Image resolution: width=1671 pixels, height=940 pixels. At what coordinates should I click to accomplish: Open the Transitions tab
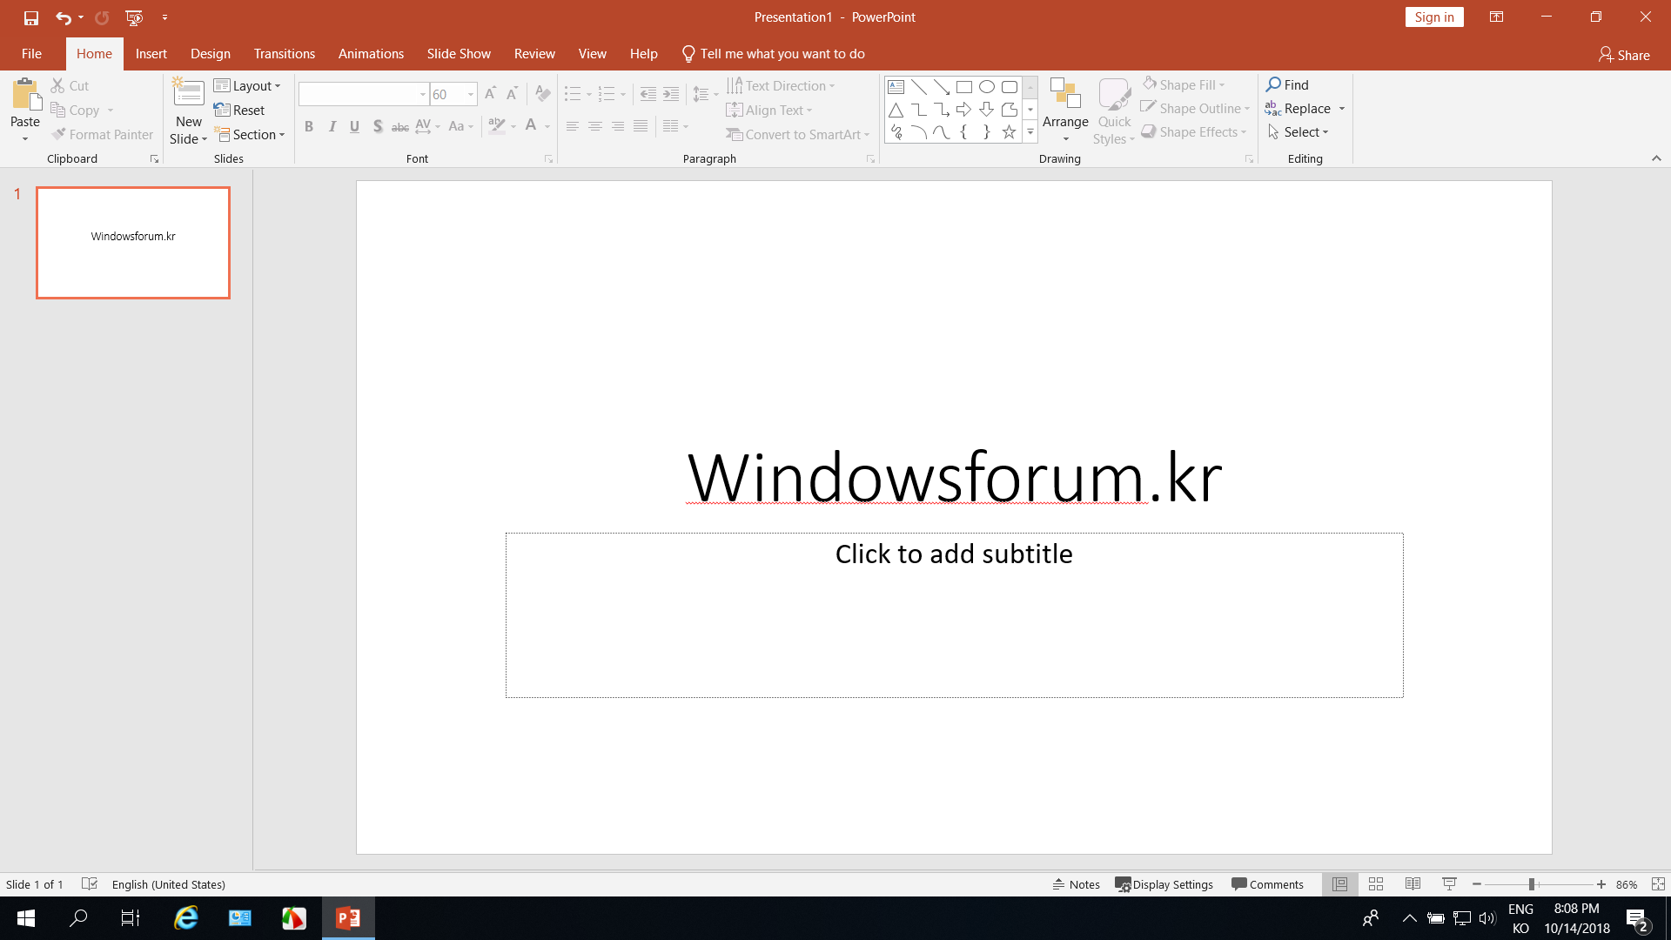tap(285, 54)
